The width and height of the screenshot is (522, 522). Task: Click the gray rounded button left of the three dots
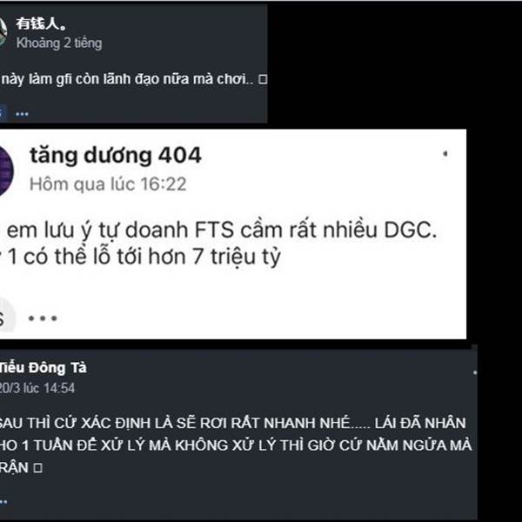click(x=7, y=319)
